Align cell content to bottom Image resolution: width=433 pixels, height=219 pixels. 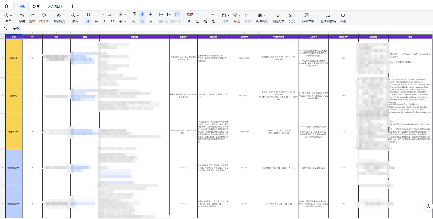click(x=151, y=14)
